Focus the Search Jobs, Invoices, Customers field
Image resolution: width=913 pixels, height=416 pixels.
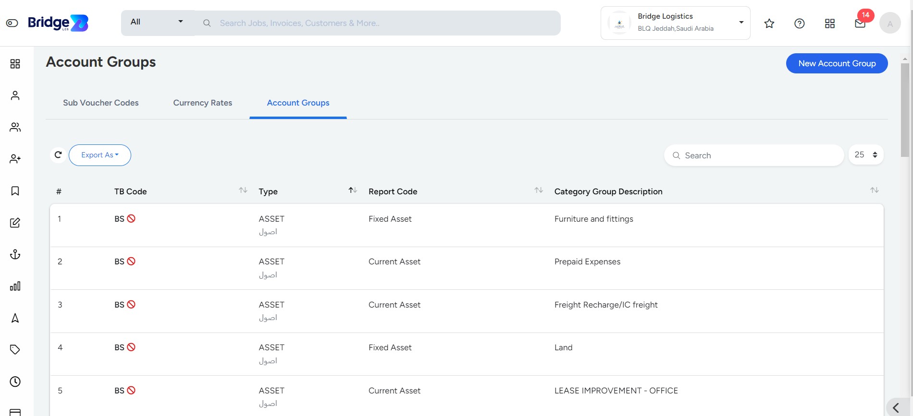coord(378,23)
